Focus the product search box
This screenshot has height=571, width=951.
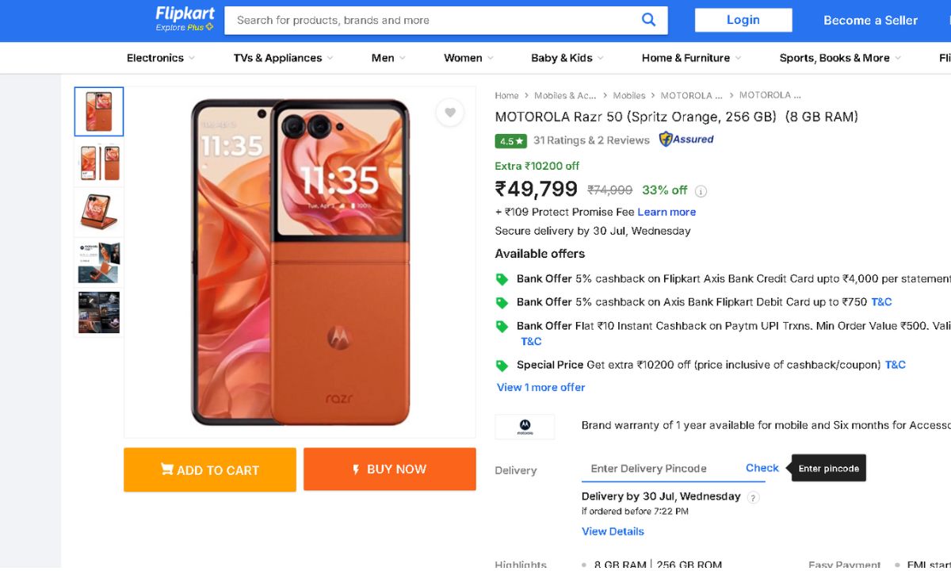coord(436,20)
